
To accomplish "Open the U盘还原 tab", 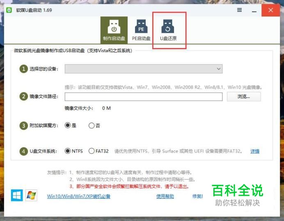I will tap(168, 30).
